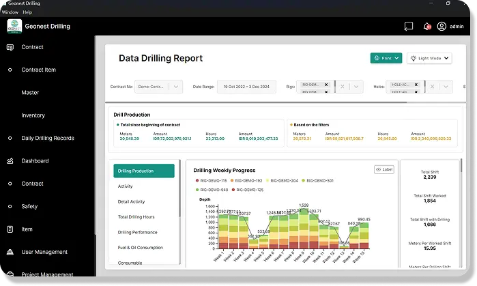Click the Print button
This screenshot has height=286, width=477.
click(386, 59)
